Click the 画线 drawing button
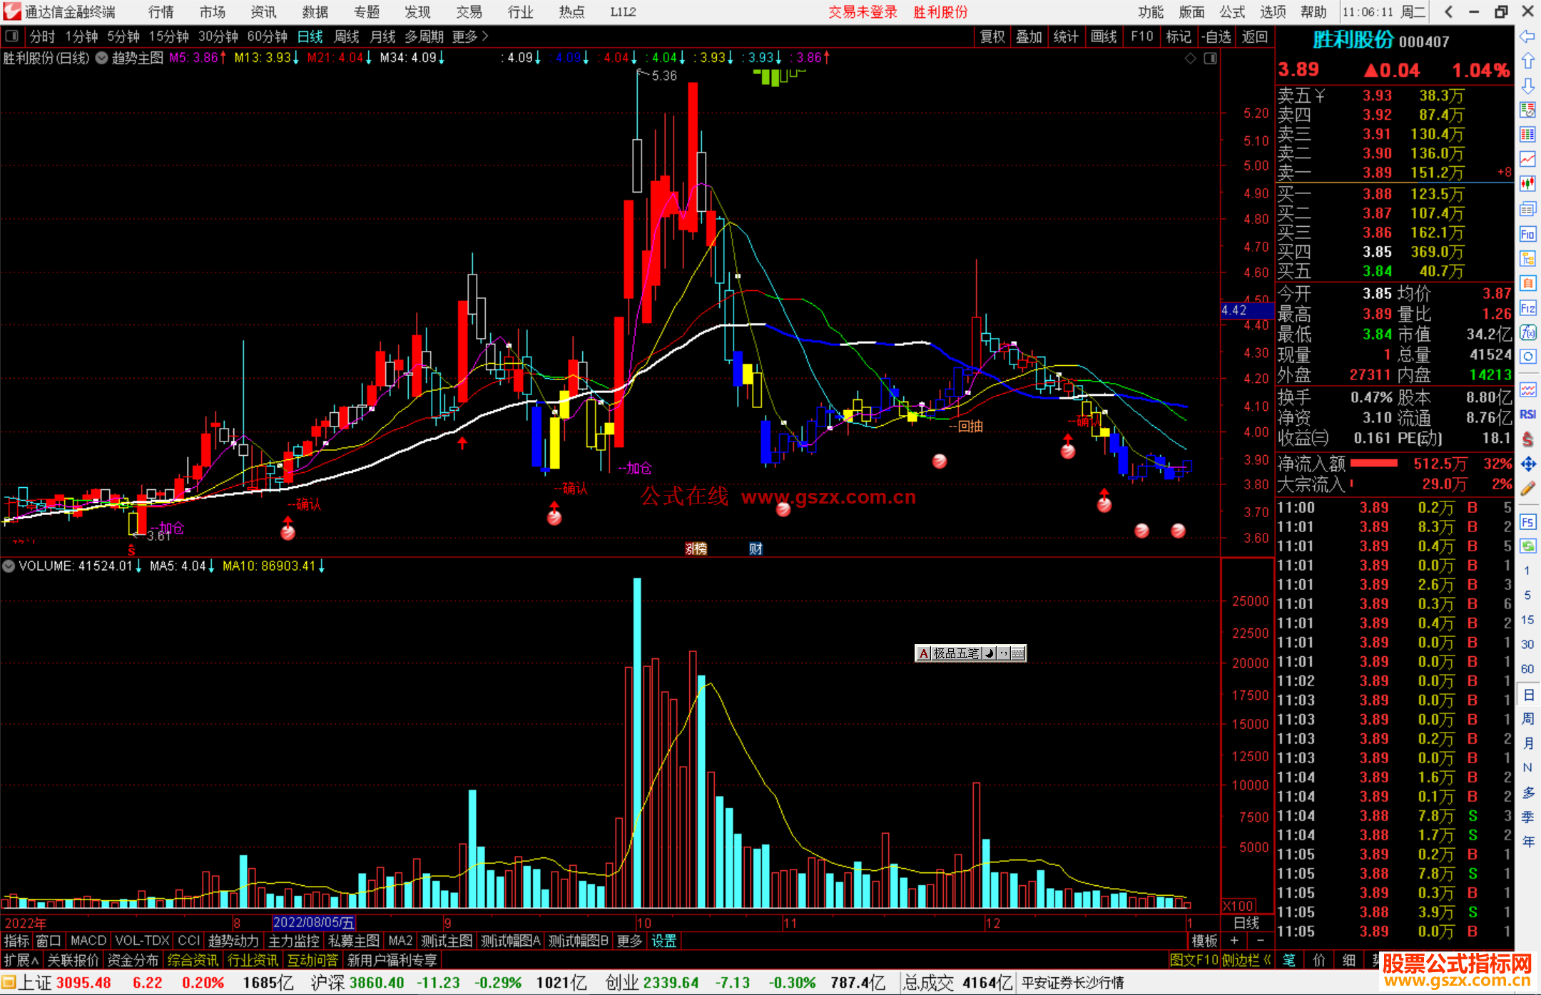The width and height of the screenshot is (1541, 995). pos(1103,36)
